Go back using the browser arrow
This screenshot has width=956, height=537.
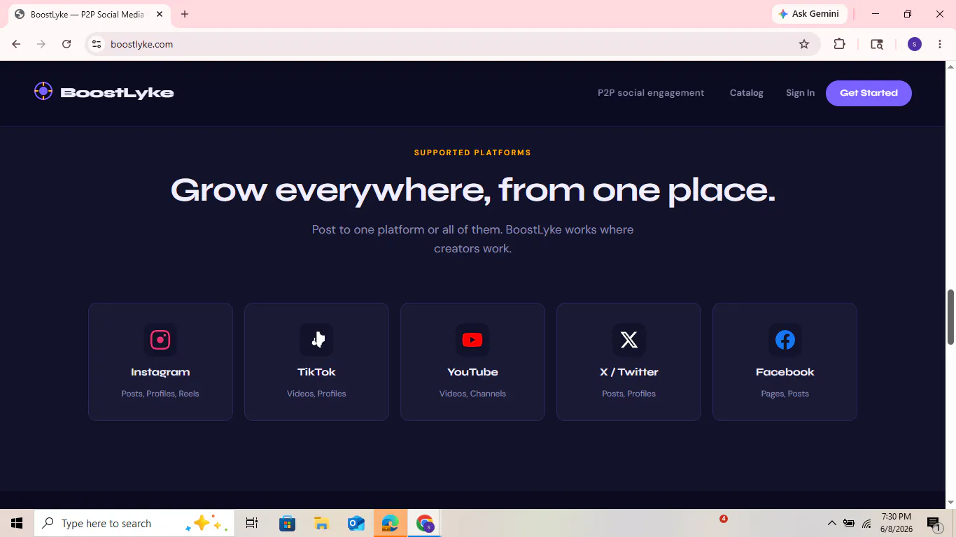(x=17, y=44)
